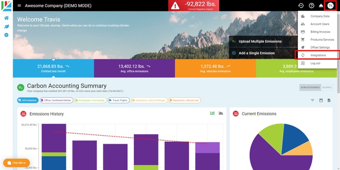Toggle Office- Combined Utilities filter chip

tap(57, 100)
